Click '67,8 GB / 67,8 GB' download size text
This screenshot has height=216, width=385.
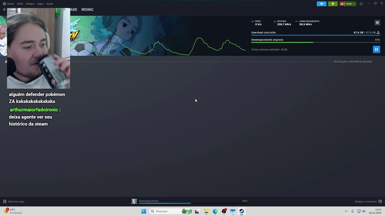[365, 32]
